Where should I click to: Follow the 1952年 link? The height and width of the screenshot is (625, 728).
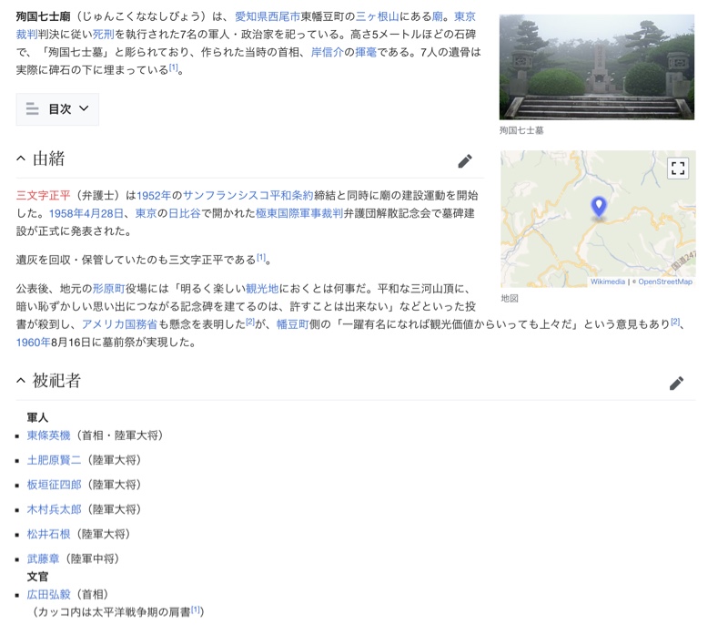[x=154, y=195]
